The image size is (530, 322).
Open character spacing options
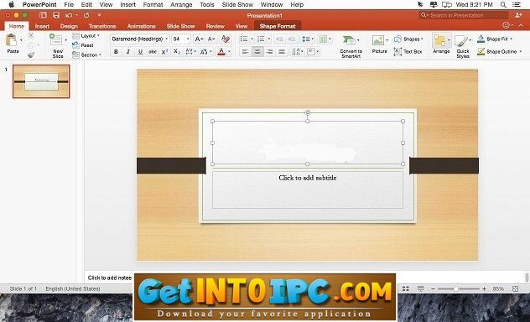[x=190, y=52]
